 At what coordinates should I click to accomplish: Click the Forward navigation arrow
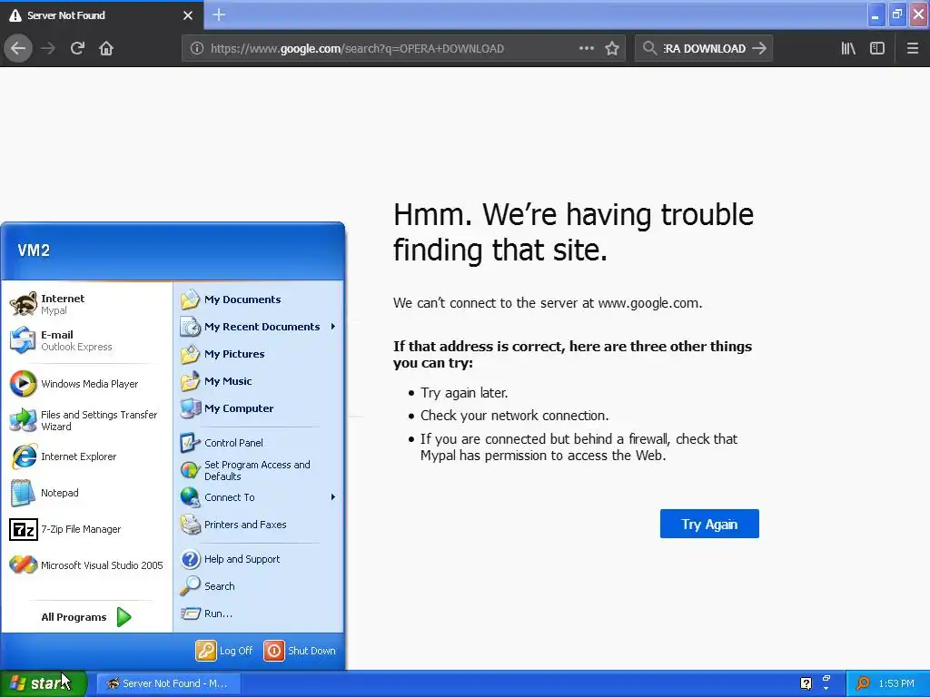click(x=48, y=48)
